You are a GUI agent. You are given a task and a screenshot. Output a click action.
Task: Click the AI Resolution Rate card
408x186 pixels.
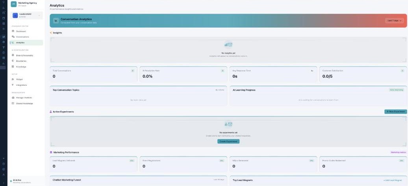click(x=183, y=74)
